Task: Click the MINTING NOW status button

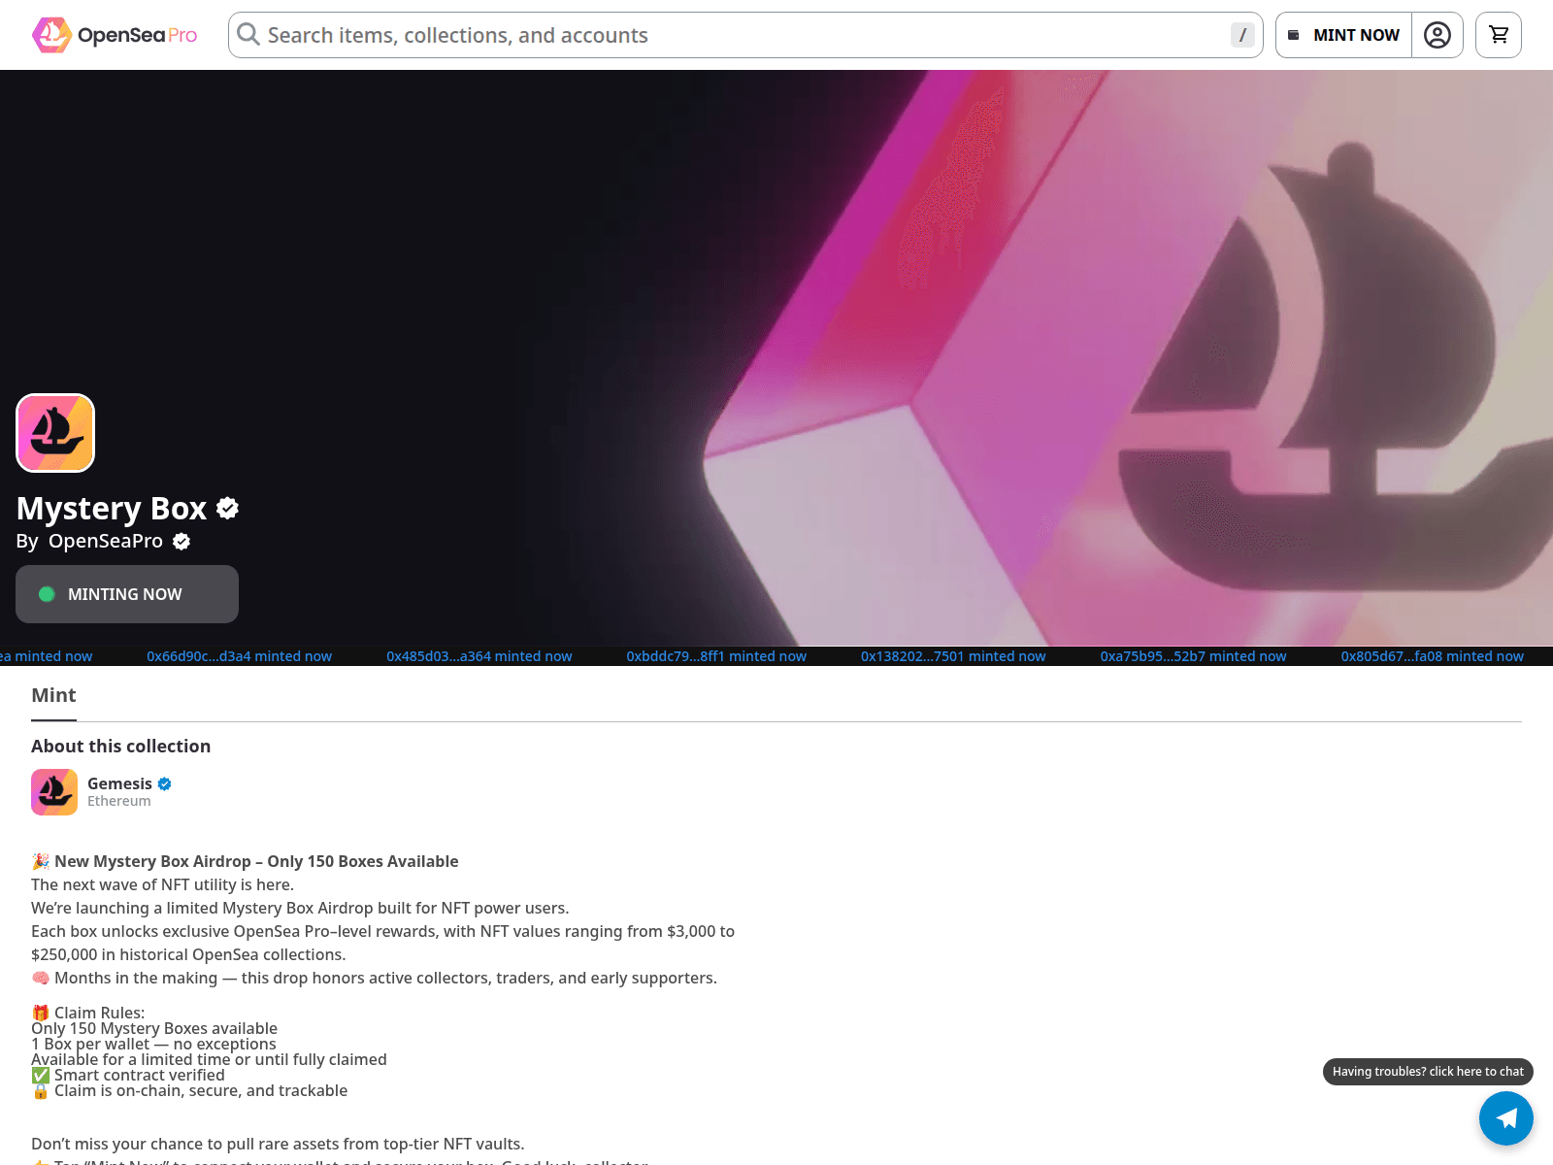Action: click(x=127, y=594)
